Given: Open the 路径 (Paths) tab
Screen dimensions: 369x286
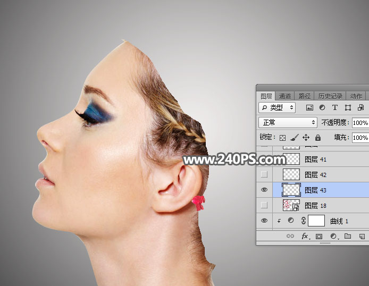Looking at the screenshot, I should point(305,96).
